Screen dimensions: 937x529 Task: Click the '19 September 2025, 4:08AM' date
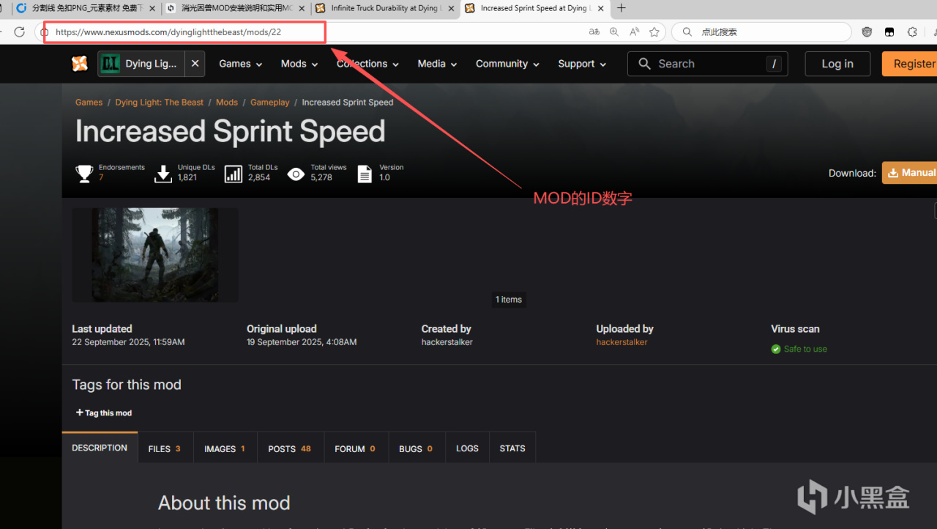[302, 342]
